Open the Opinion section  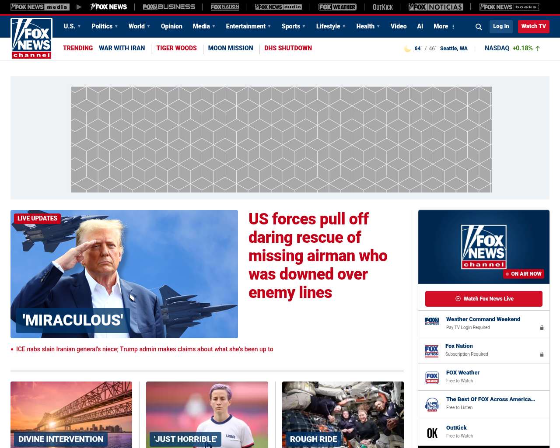(171, 26)
